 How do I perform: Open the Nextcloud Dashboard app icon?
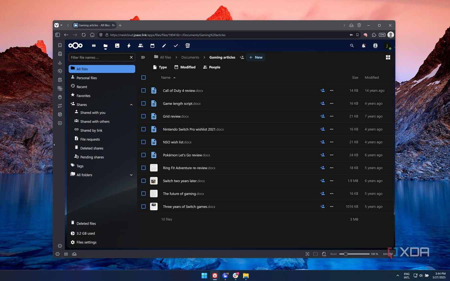pyautogui.click(x=94, y=46)
